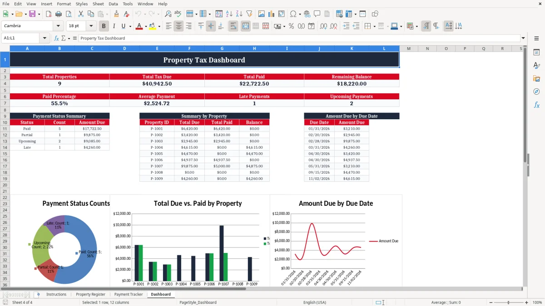Viewport: 545px width, 306px height.
Task: Open the Function Wizard fx icon
Action: [x=57, y=39]
